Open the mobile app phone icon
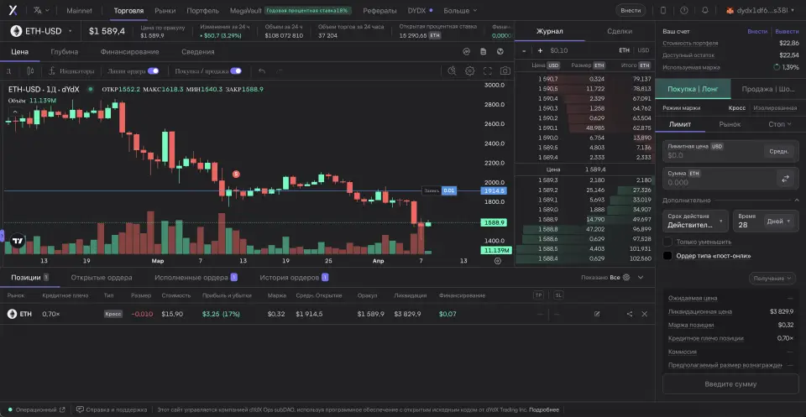Image resolution: width=806 pixels, height=417 pixels. (x=663, y=10)
